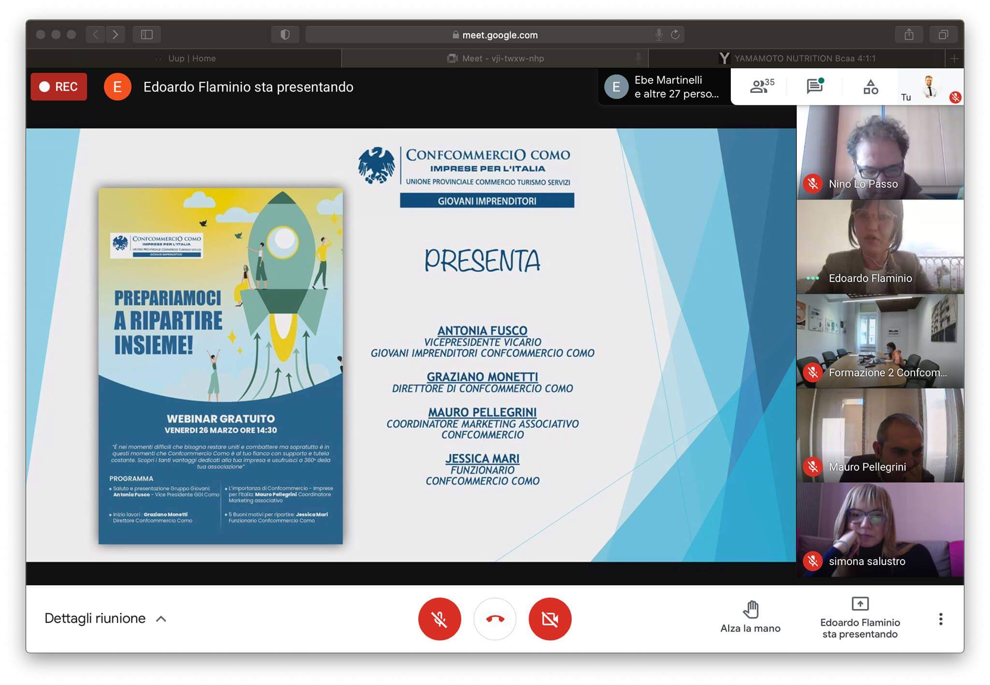Open the participants list icon

[x=761, y=87]
